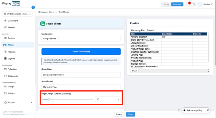The height and width of the screenshot is (118, 216).
Task: Click the Page Change Duration slider track
Action: tap(68, 99)
